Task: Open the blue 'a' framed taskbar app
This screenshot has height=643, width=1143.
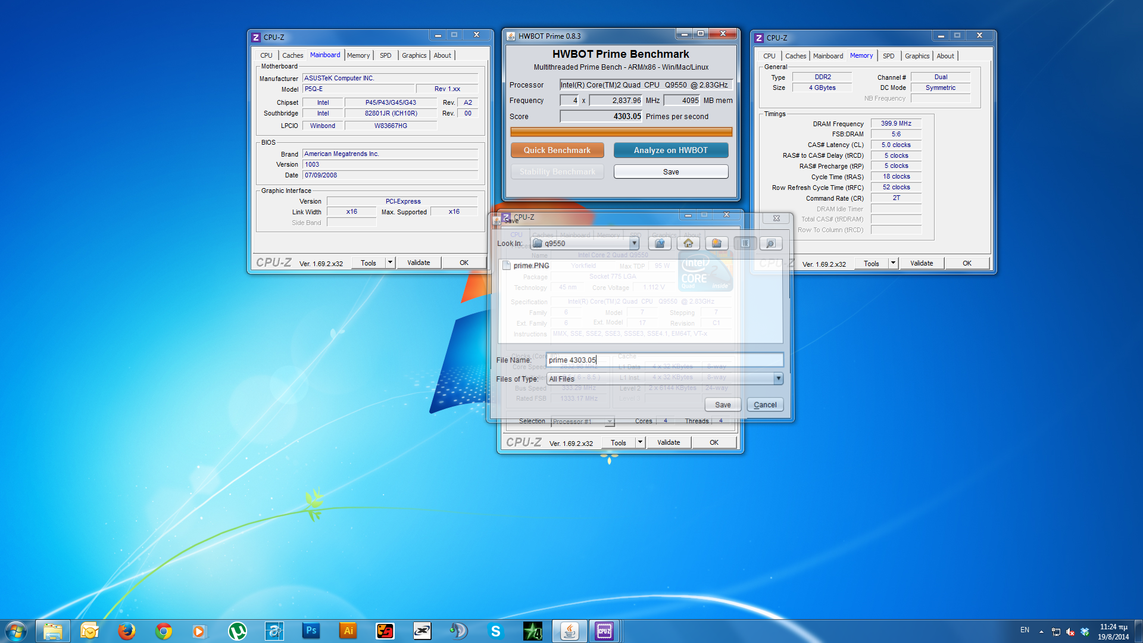Action: pyautogui.click(x=274, y=631)
